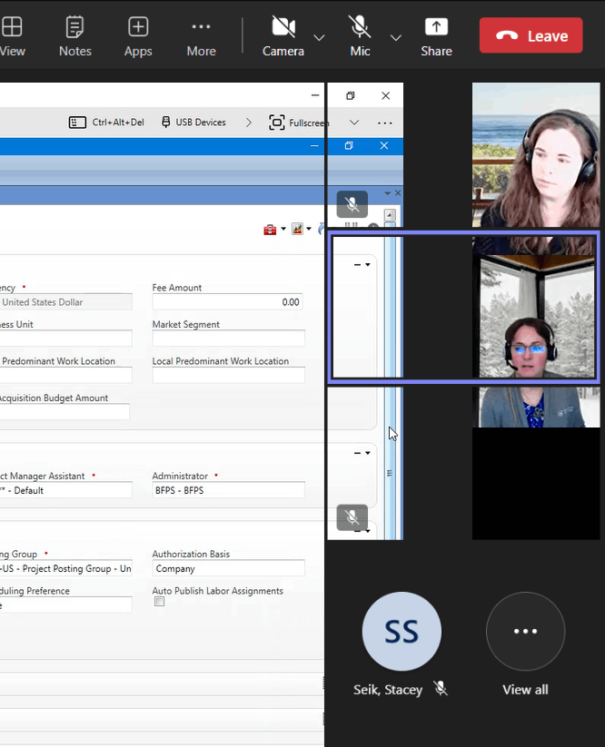Click Local Predominant Work Location field

(228, 375)
